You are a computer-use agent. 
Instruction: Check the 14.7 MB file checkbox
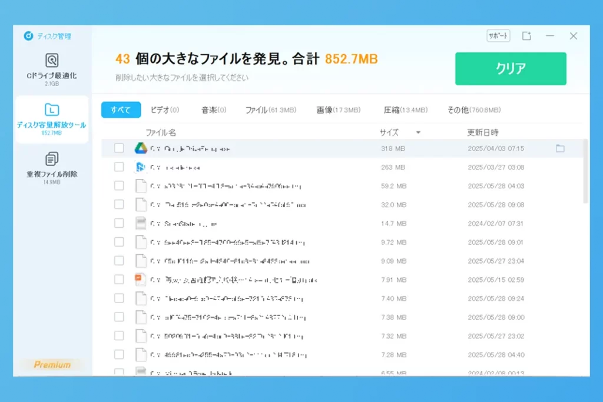coord(119,223)
